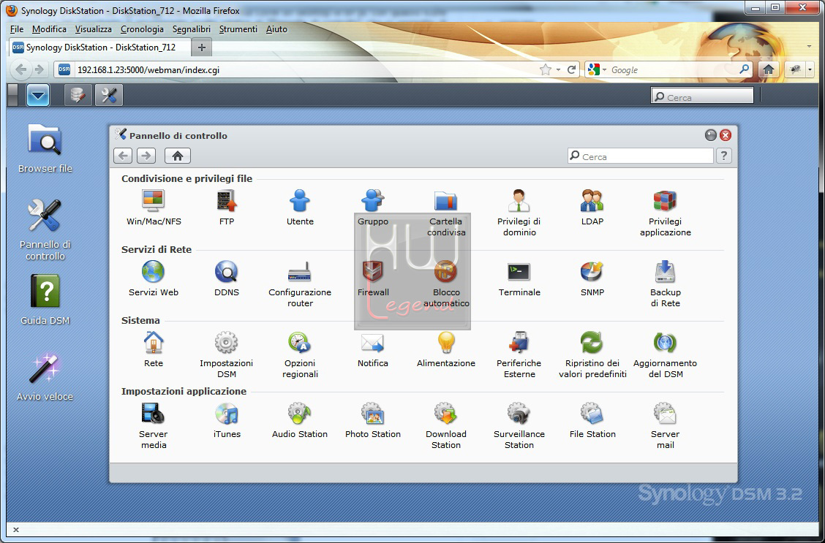This screenshot has height=543, width=825.
Task: Open the LDAP settings
Action: point(592,207)
